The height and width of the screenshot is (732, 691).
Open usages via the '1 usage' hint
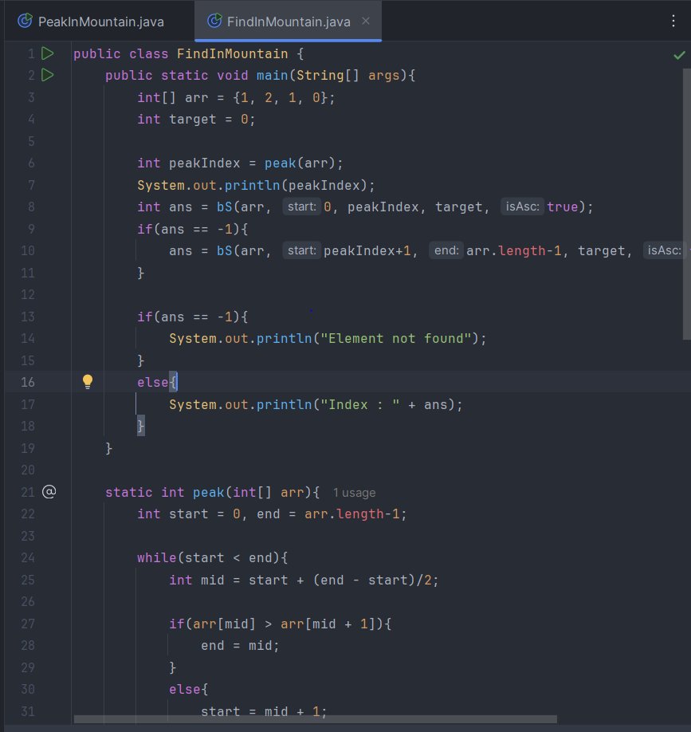pyautogui.click(x=354, y=492)
